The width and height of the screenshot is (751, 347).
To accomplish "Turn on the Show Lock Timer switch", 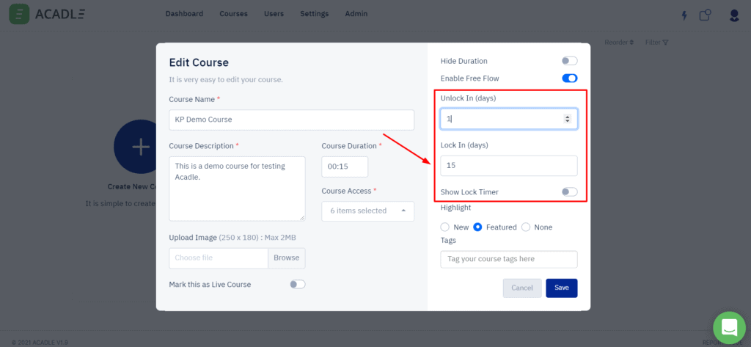I will [569, 192].
